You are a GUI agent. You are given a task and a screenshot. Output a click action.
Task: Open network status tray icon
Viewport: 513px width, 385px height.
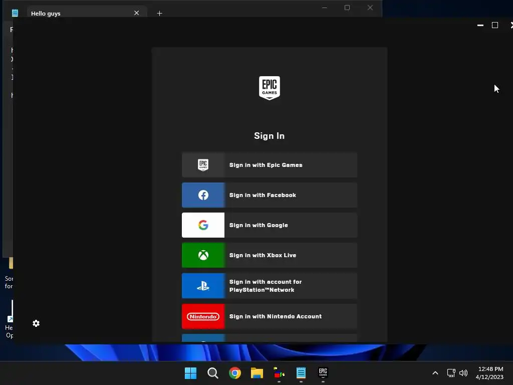click(x=451, y=373)
